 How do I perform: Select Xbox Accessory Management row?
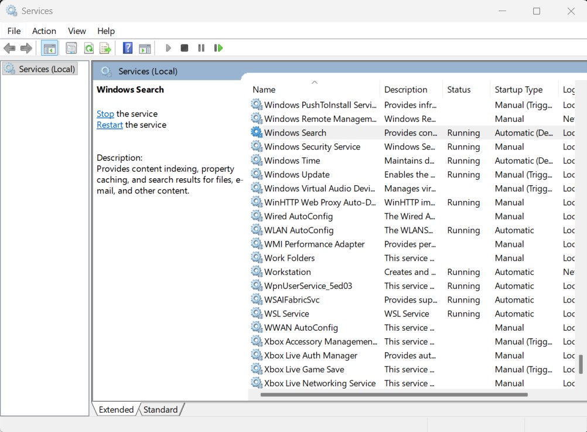[412, 341]
